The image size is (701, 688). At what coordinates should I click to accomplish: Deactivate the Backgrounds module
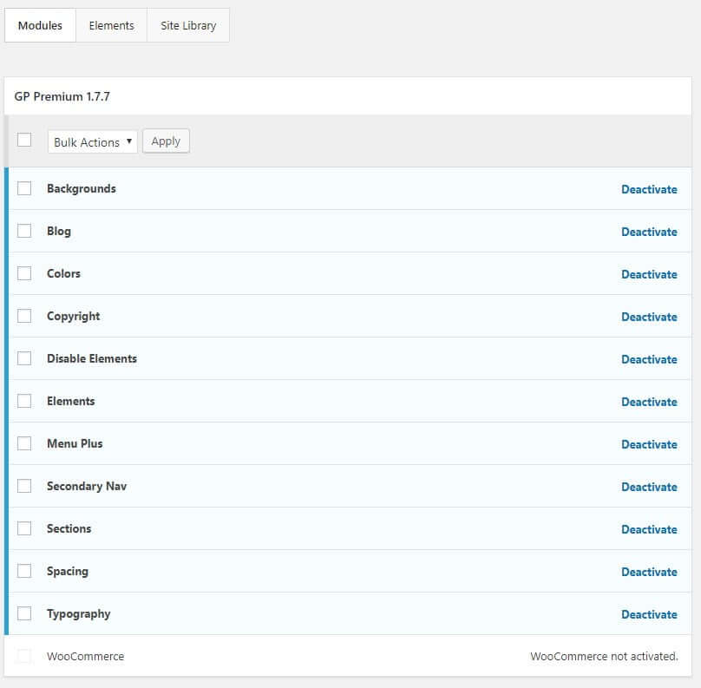tap(649, 189)
